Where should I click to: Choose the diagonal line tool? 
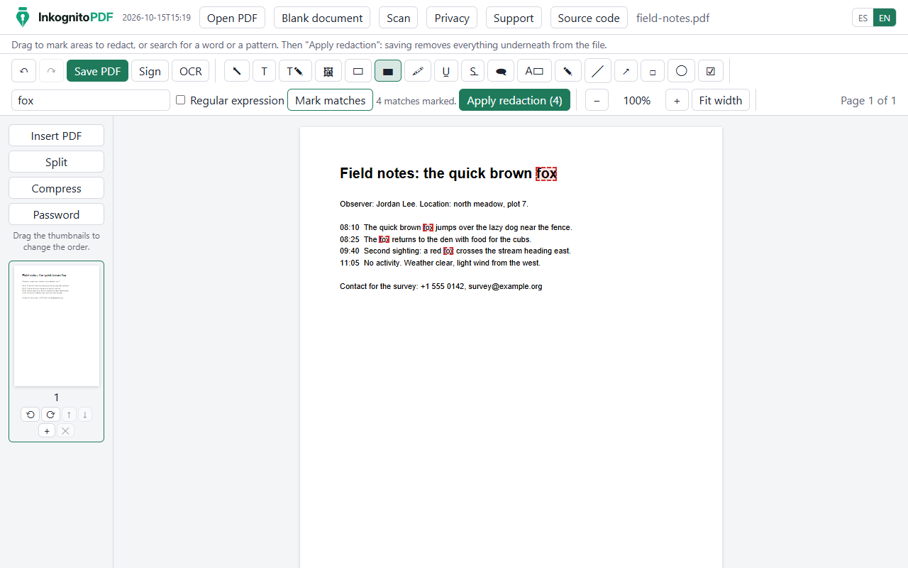pos(598,71)
